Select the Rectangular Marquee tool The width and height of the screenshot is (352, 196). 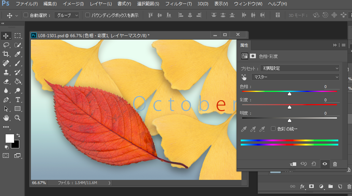click(x=18, y=36)
